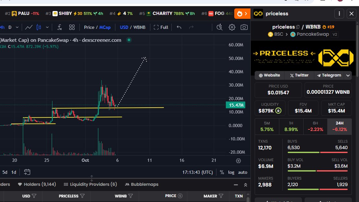The width and height of the screenshot is (359, 202).
Task: Open the priceless Website link
Action: click(x=270, y=75)
